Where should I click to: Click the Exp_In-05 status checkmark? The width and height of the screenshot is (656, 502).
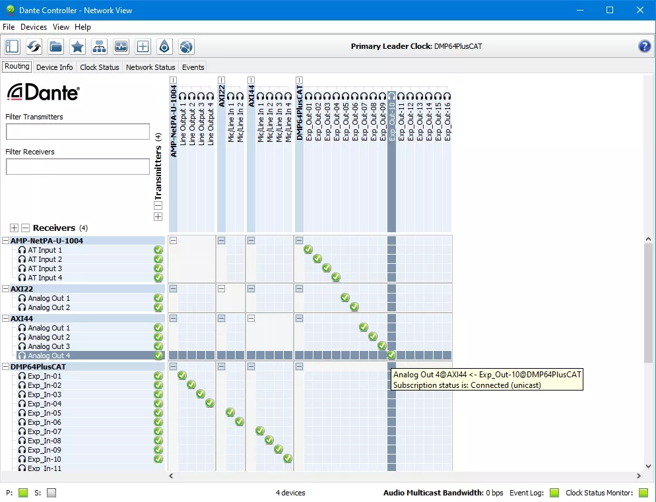158,413
